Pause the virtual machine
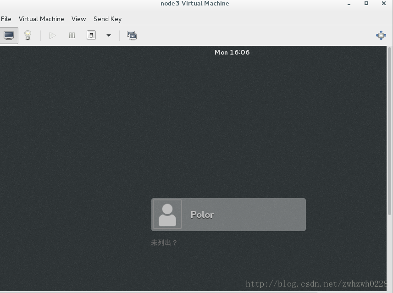The width and height of the screenshot is (393, 293). tap(72, 35)
